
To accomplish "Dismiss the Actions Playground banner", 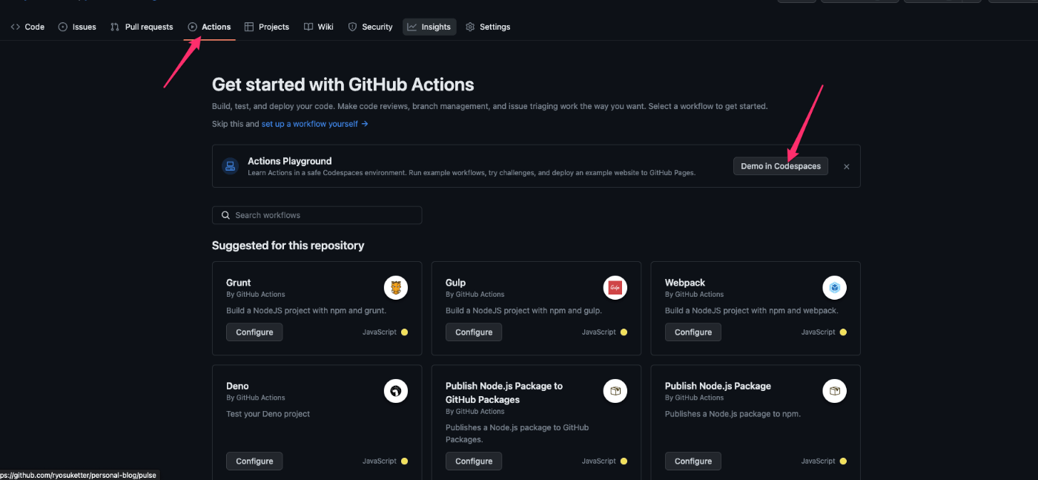I will [x=846, y=167].
